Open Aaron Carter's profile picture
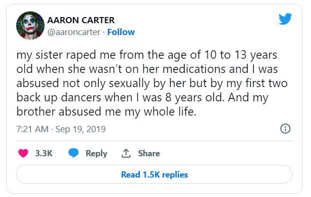 click(x=30, y=25)
